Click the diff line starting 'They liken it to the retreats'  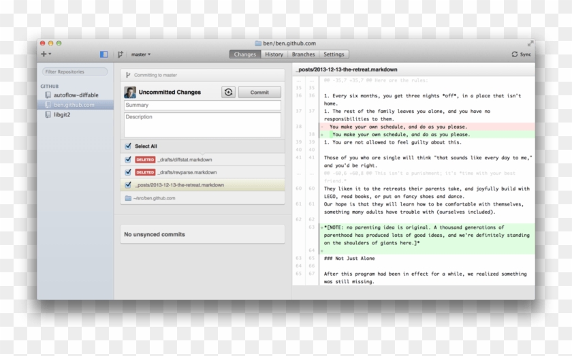click(x=427, y=193)
